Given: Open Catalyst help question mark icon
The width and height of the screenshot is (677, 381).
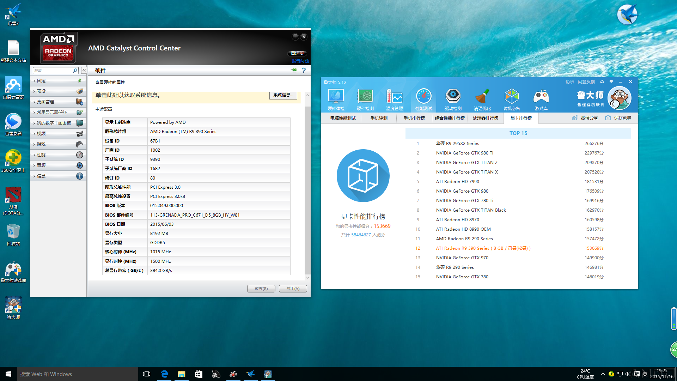Looking at the screenshot, I should point(304,70).
